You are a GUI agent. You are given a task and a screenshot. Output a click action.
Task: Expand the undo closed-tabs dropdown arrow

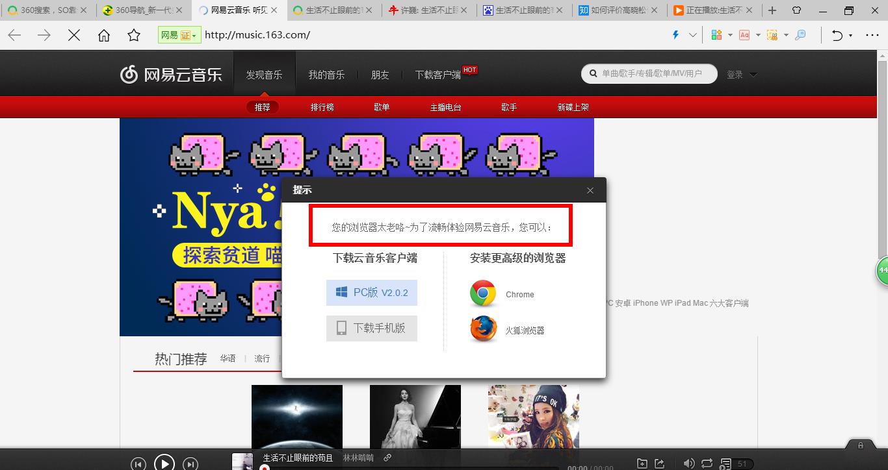click(x=852, y=35)
